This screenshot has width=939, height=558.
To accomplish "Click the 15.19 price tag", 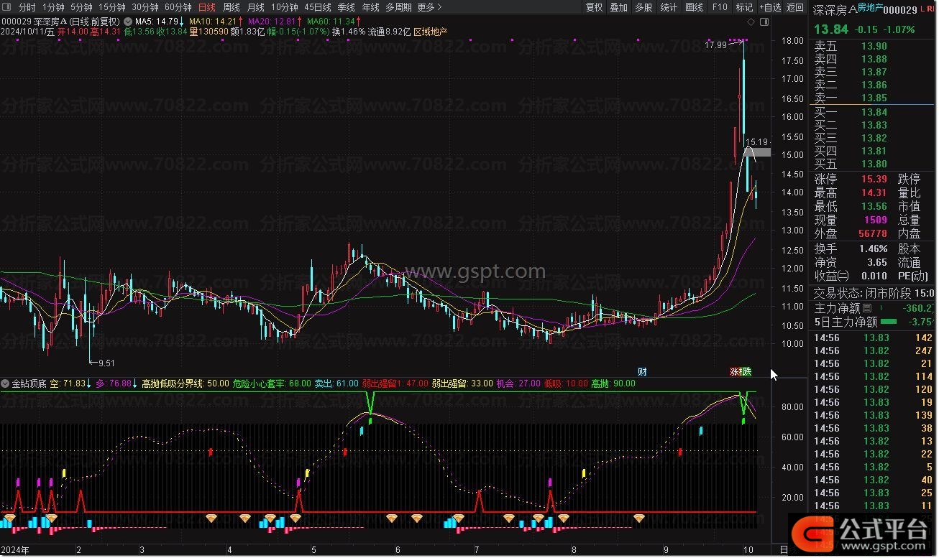I will 757,142.
